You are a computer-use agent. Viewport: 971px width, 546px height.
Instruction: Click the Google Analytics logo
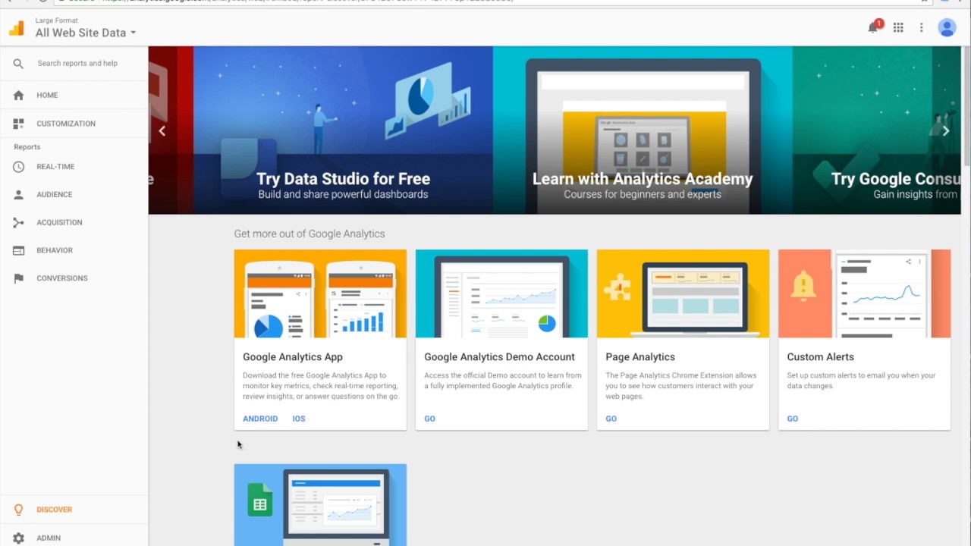coord(17,28)
